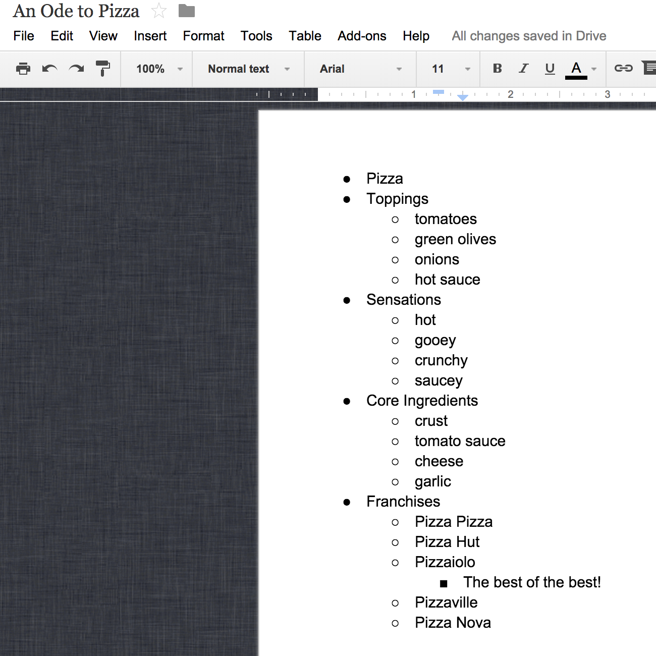This screenshot has height=656, width=656.
Task: Click the word Pizza in the first bullet
Action: point(385,179)
